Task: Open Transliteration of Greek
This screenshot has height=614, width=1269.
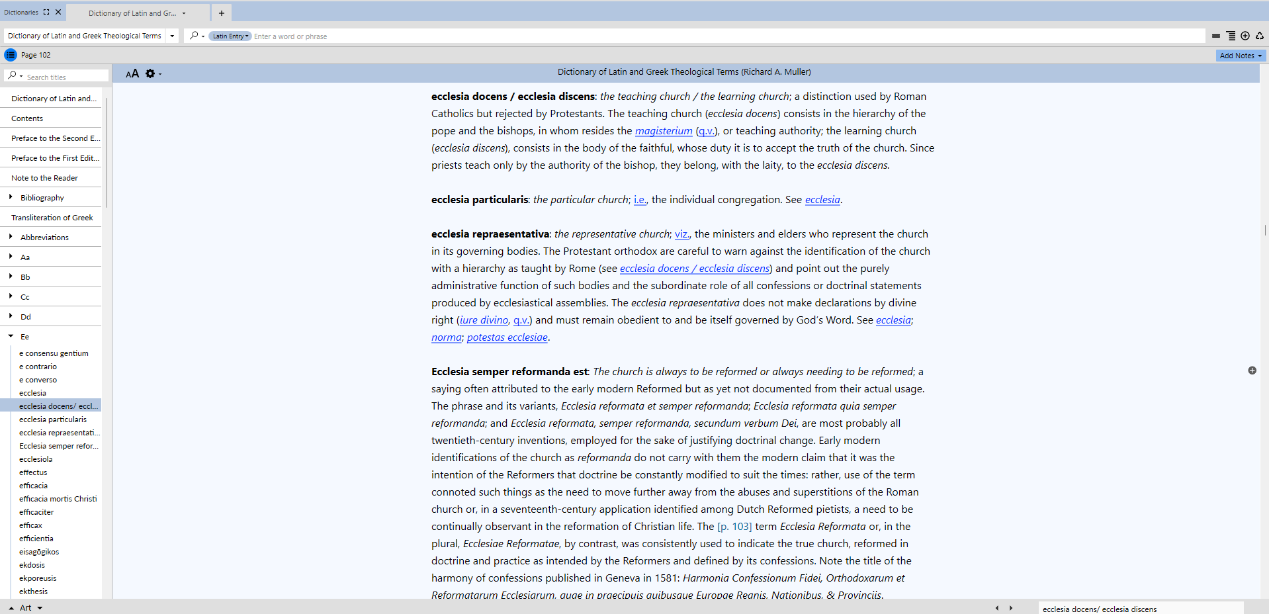Action: 52,218
